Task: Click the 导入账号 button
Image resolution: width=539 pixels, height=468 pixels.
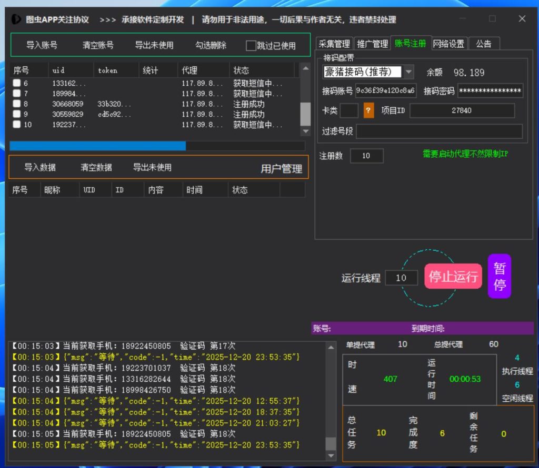Action: [x=42, y=45]
